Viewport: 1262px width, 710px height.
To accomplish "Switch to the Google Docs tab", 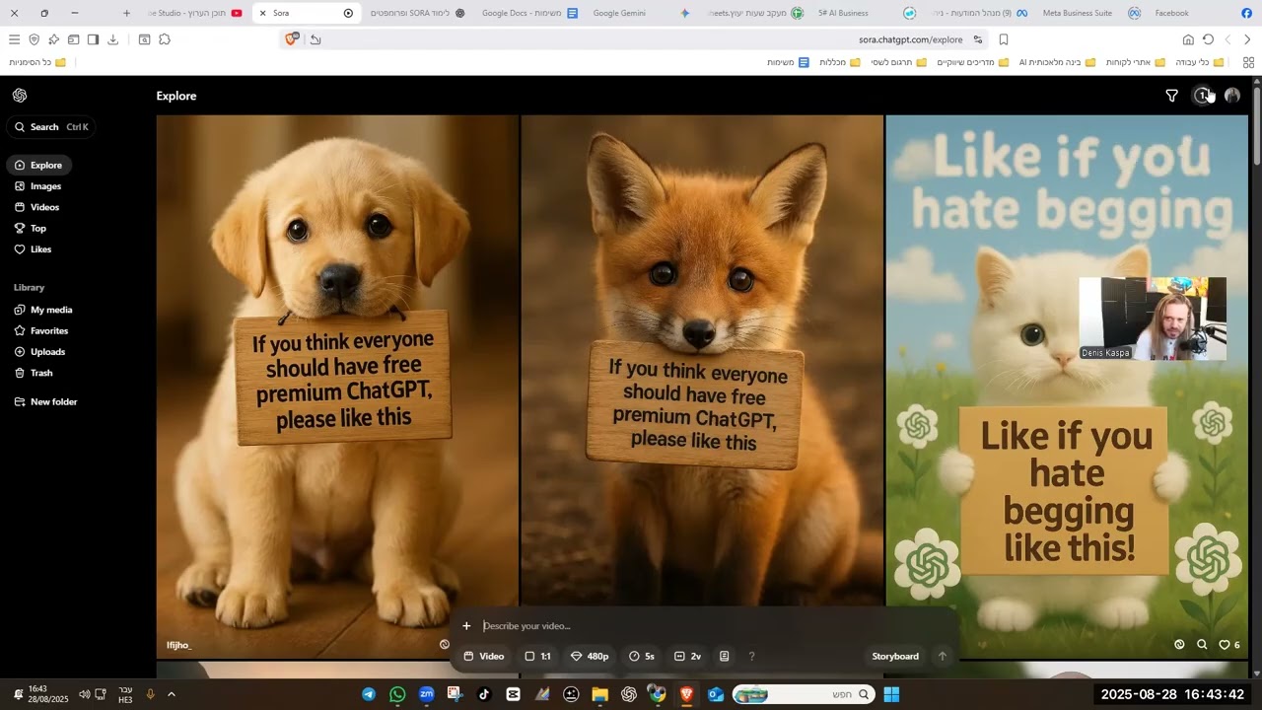I will tap(527, 13).
